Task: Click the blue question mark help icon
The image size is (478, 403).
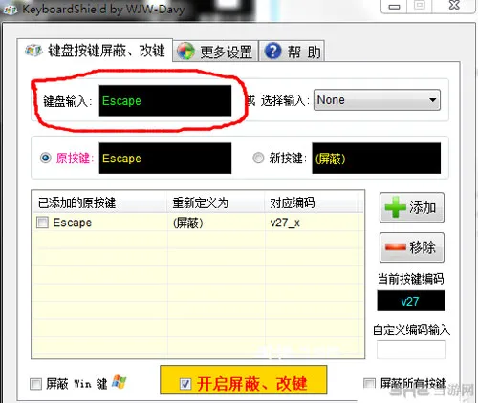Action: [x=273, y=51]
